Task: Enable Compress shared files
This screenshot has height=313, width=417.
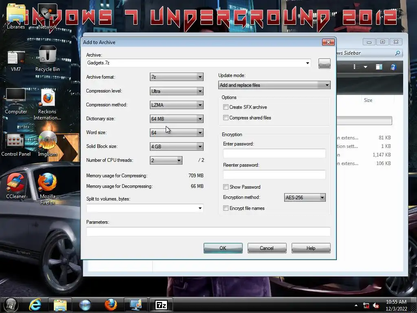Action: tap(226, 118)
